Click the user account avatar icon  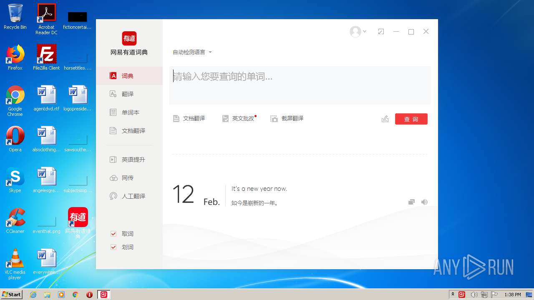(x=355, y=32)
